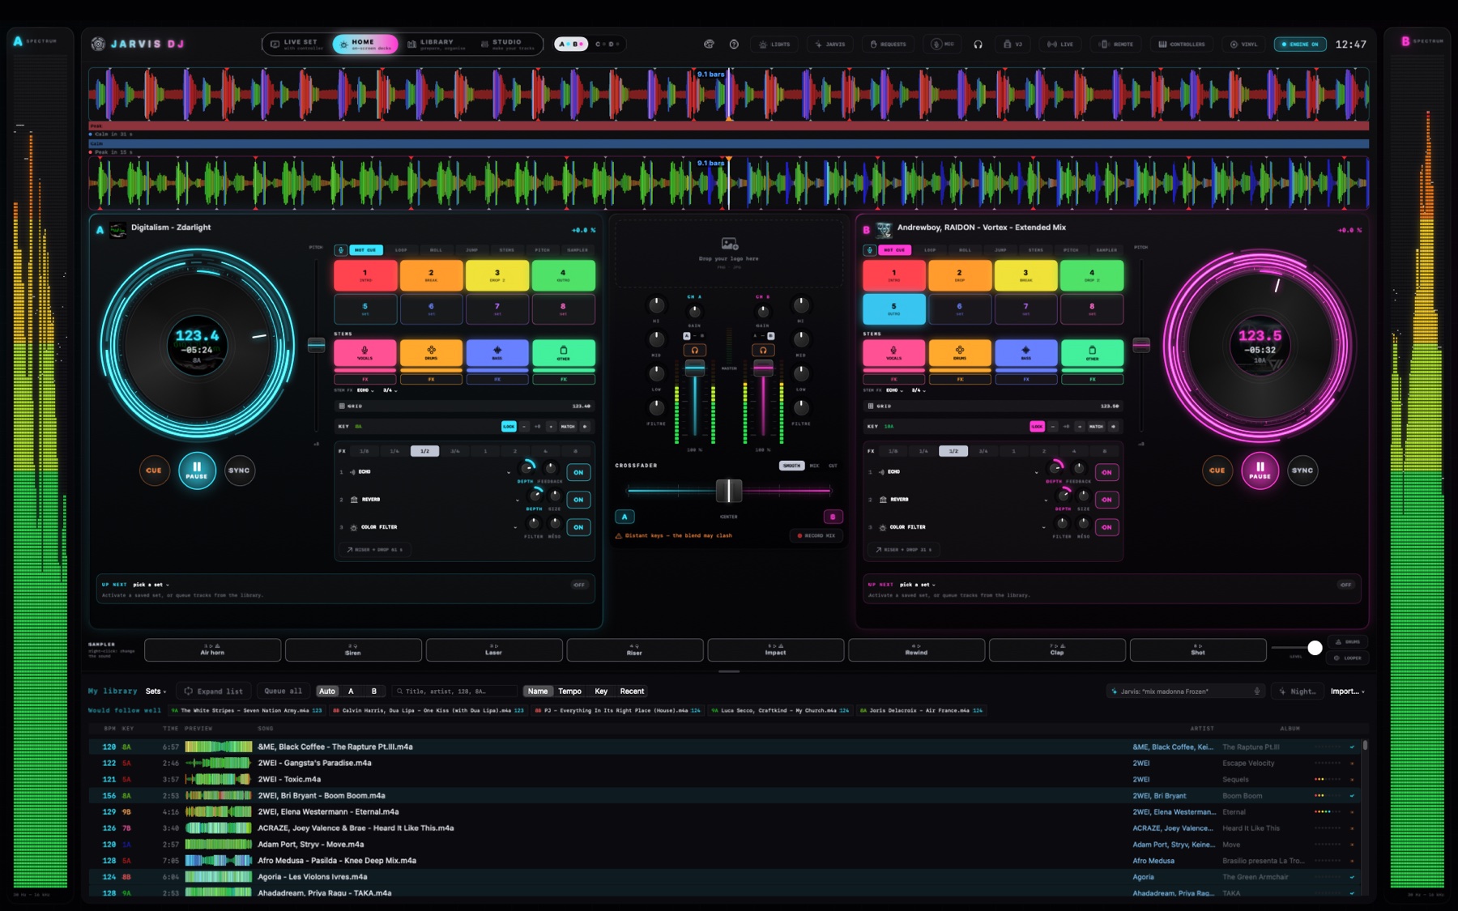
Task: Open the Import dropdown
Action: coord(1347,692)
